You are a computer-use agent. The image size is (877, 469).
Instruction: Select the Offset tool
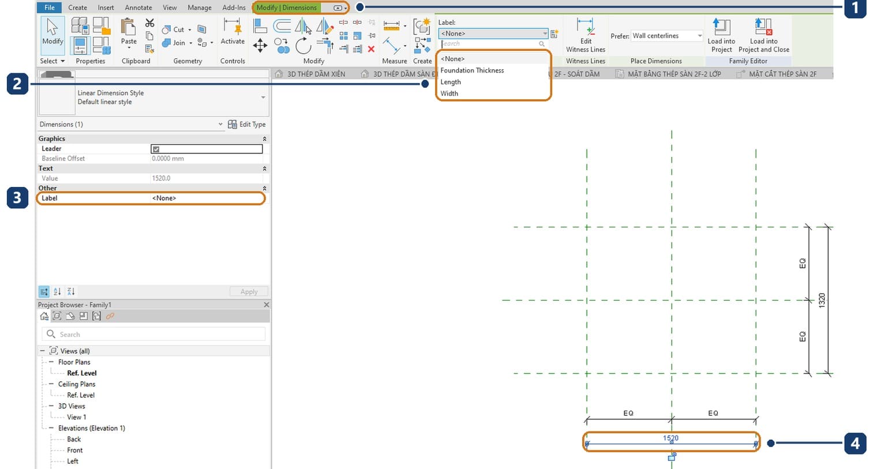(x=282, y=26)
